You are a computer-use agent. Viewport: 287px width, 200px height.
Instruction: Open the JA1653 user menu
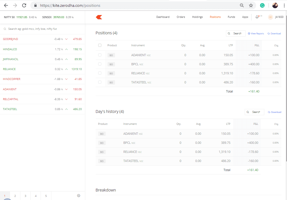[279, 17]
